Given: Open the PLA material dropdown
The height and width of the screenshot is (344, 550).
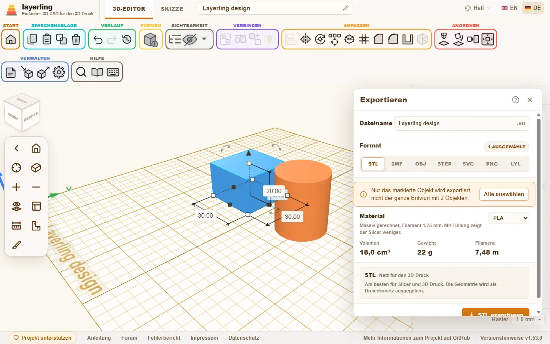Looking at the screenshot, I should (x=509, y=218).
